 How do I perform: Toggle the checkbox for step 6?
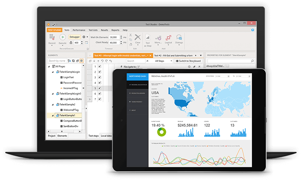tap(99, 93)
